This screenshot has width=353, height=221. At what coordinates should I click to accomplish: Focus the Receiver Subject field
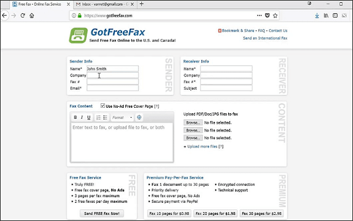[226, 88]
